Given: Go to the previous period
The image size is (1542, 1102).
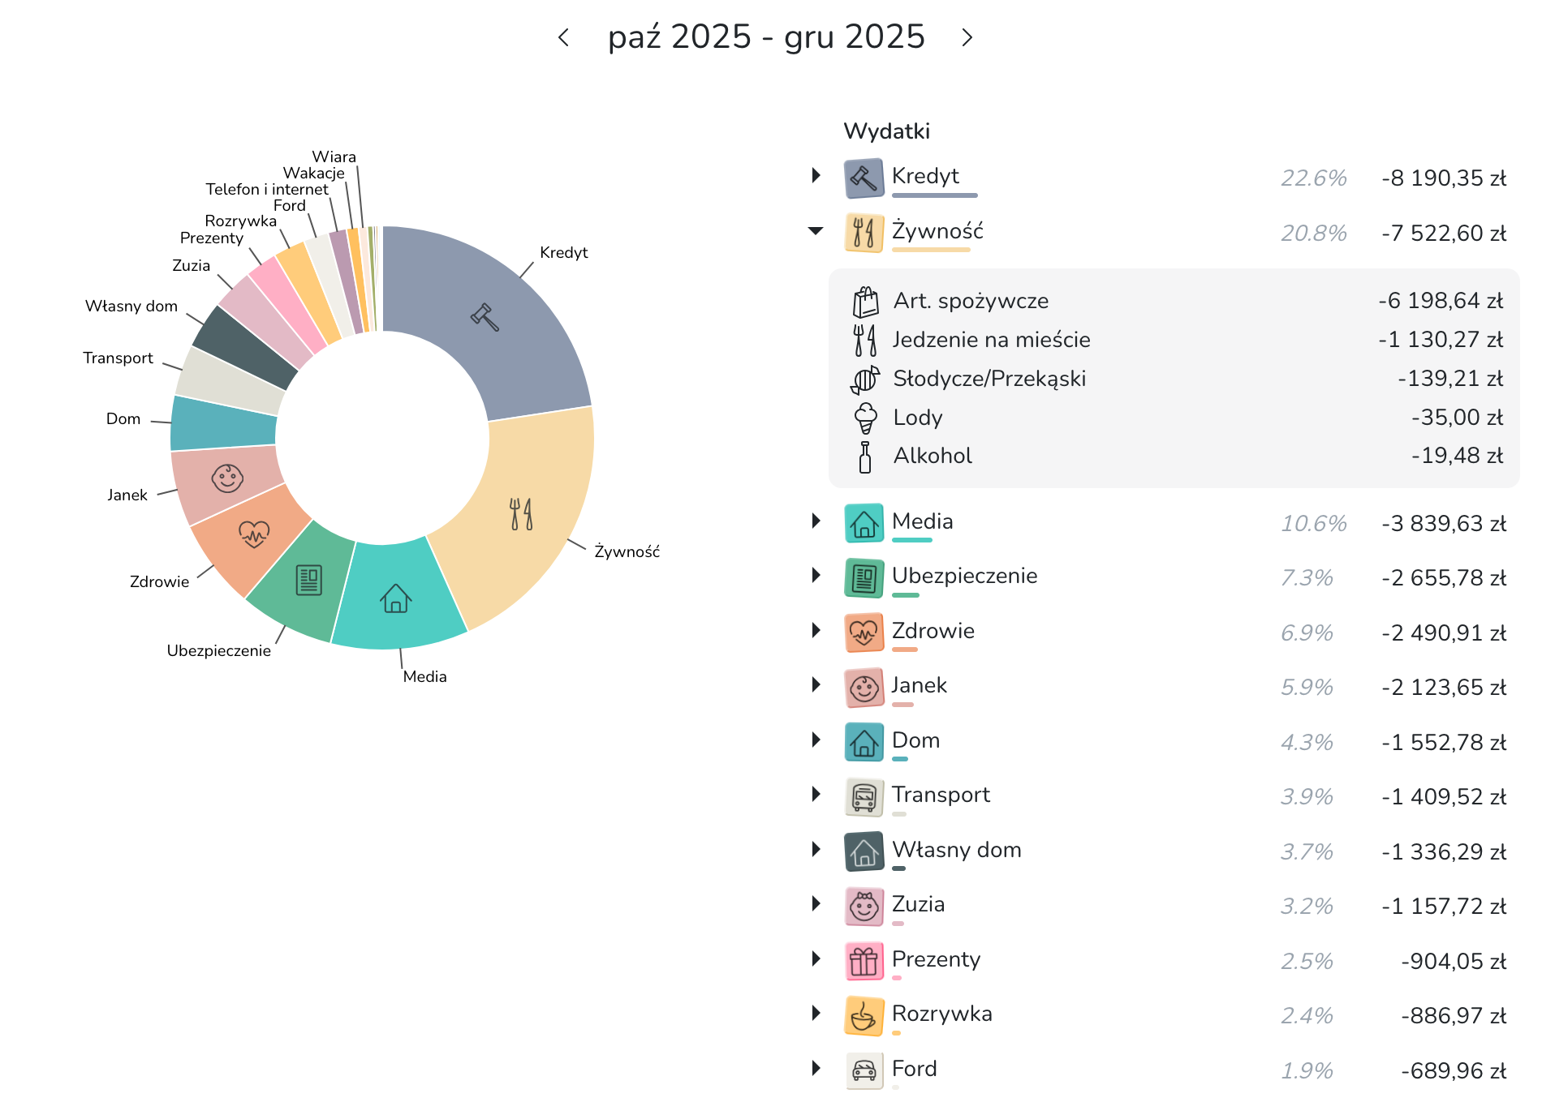Looking at the screenshot, I should [x=564, y=37].
